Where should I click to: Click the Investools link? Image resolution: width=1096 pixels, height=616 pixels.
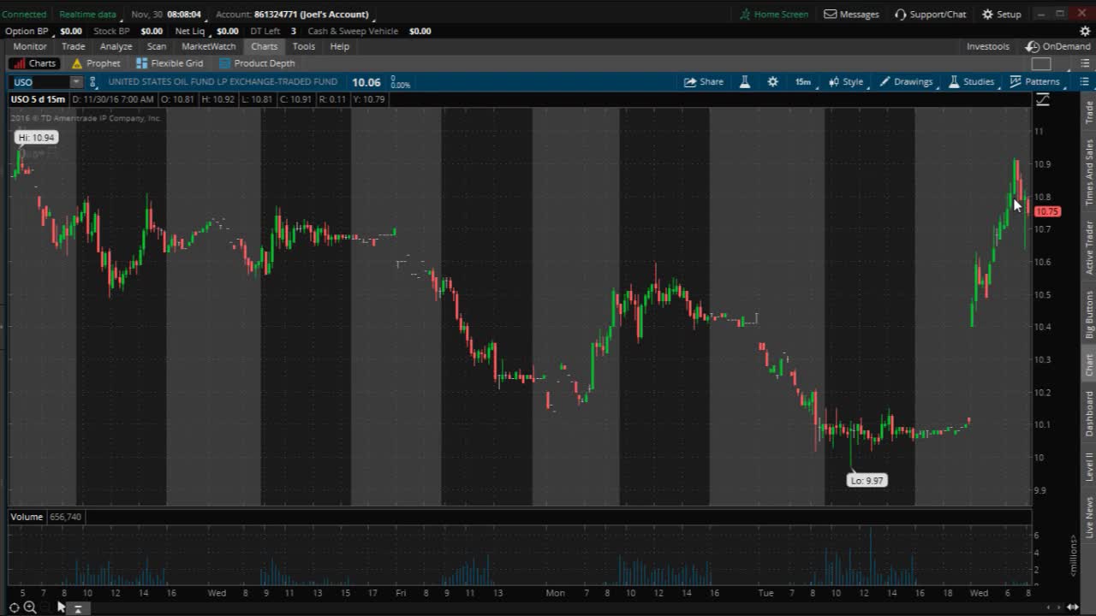click(x=988, y=46)
